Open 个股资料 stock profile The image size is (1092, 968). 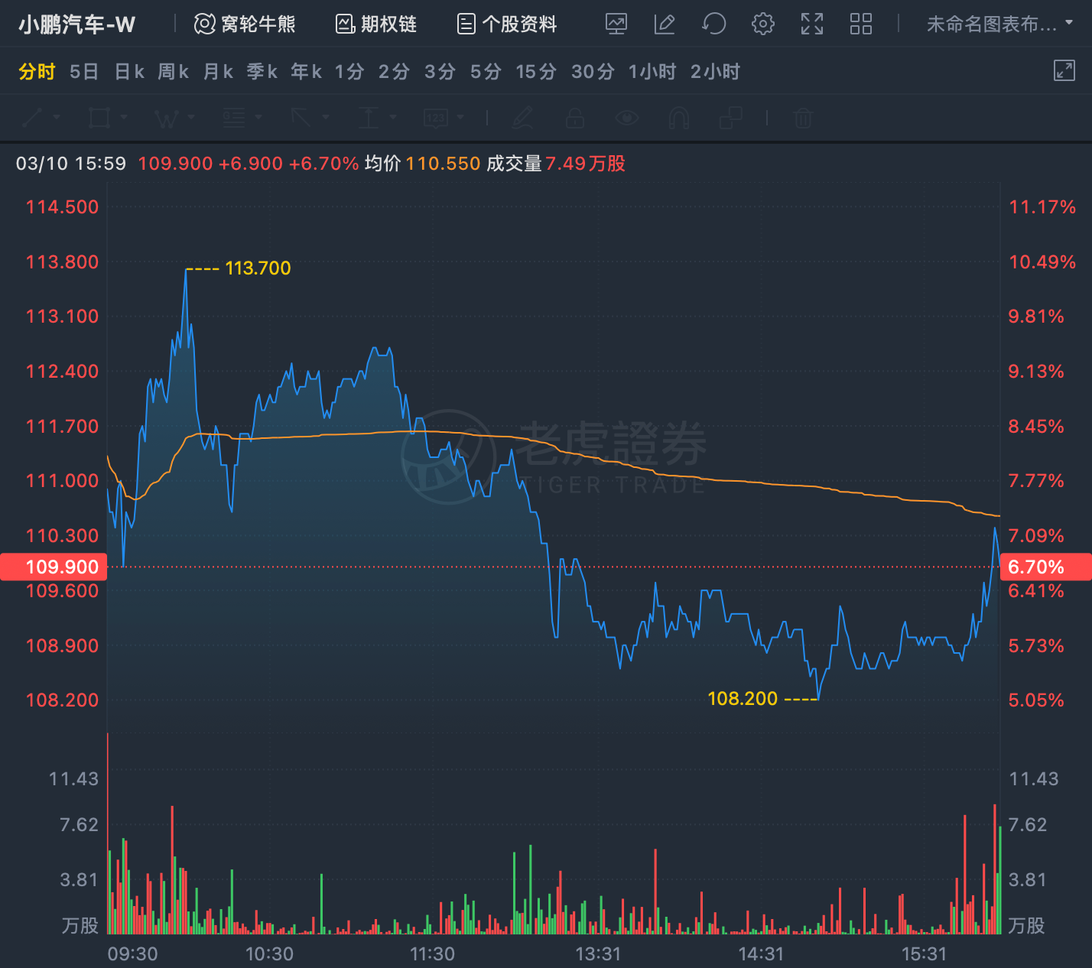point(507,24)
